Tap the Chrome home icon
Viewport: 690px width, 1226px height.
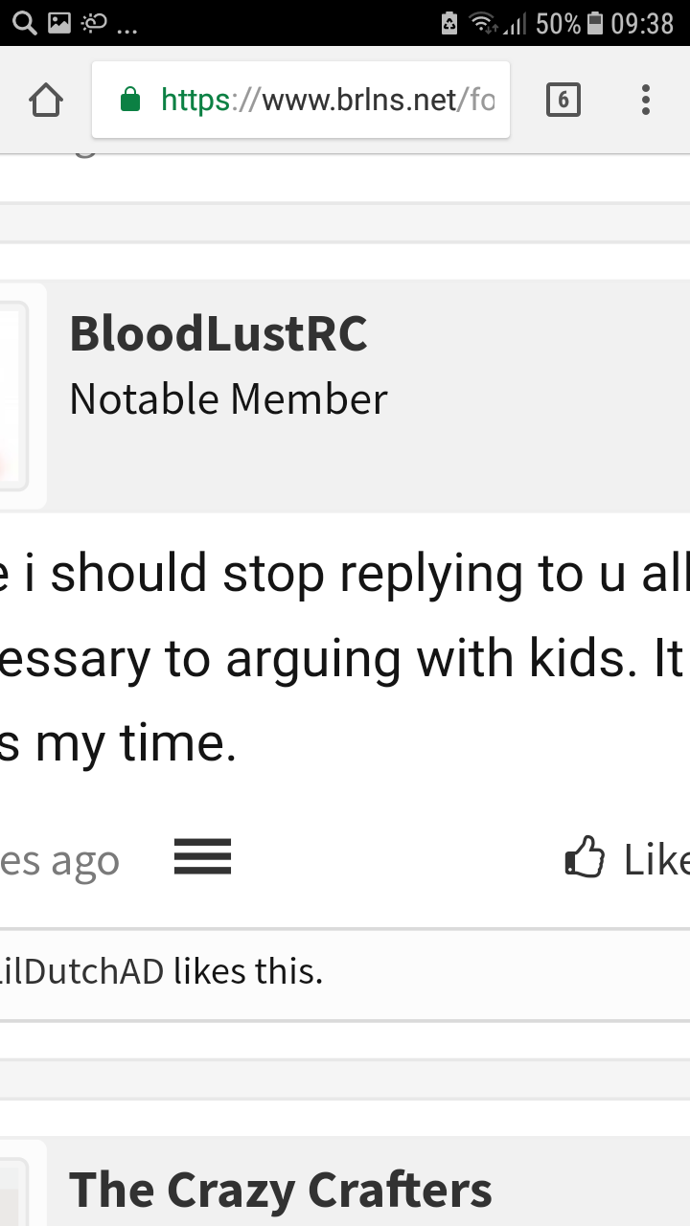point(46,100)
